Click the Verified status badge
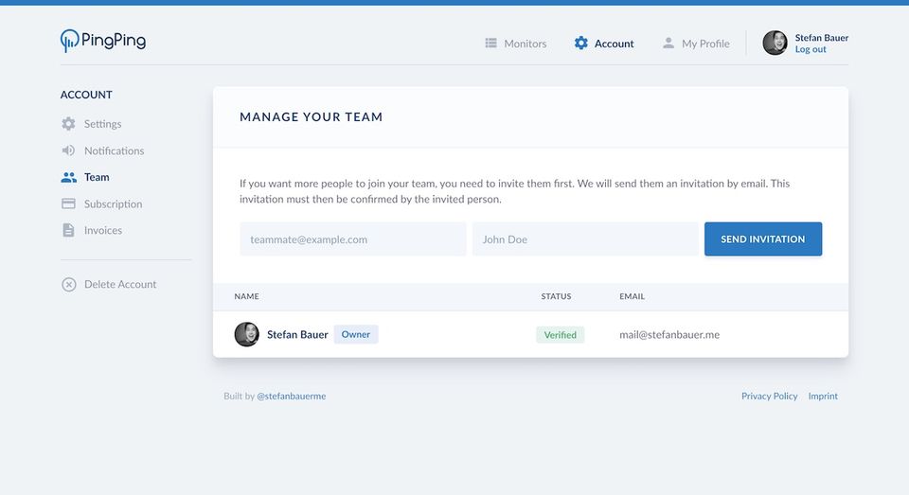Image resolution: width=909 pixels, height=495 pixels. coord(560,334)
